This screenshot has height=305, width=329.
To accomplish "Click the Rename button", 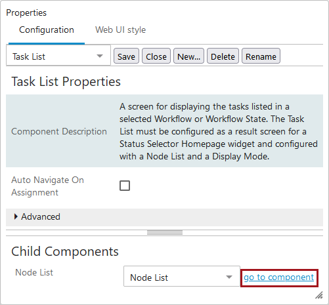I will 261,56.
